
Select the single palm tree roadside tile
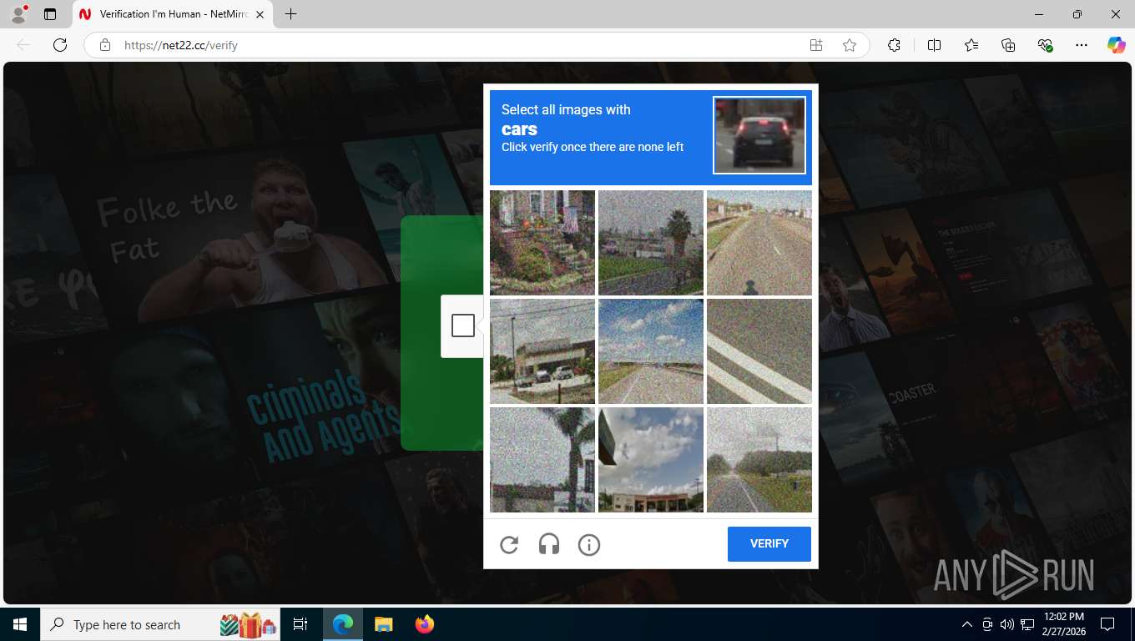pyautogui.click(x=651, y=243)
